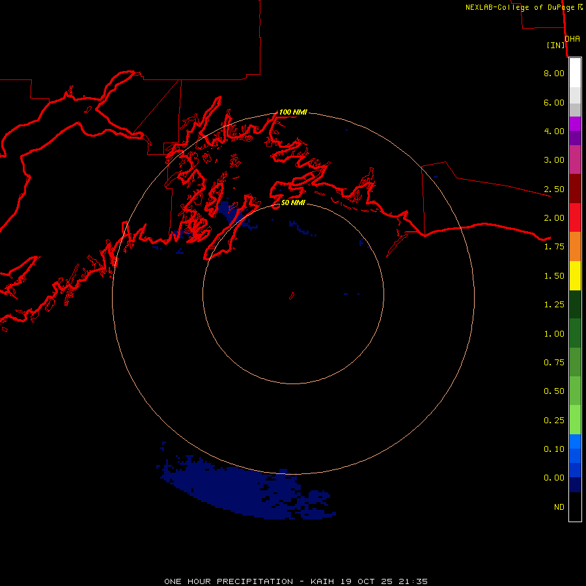Click the One Hour Precipitation KAIH title
This screenshot has width=586, height=586.
coord(296,581)
